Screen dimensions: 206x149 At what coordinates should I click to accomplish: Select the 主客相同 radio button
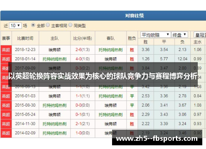pyautogui.click(x=48, y=25)
